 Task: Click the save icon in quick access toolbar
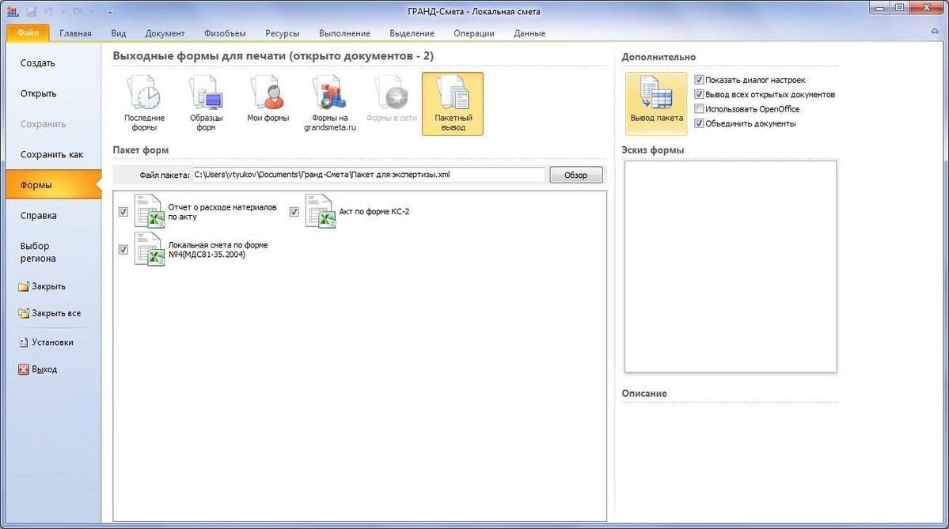coord(31,11)
